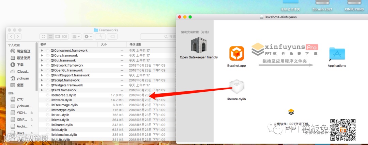The width and height of the screenshot is (368, 145).
Task: Click the Boxshot4-Xinfuyuns window title
Action: pos(281,17)
